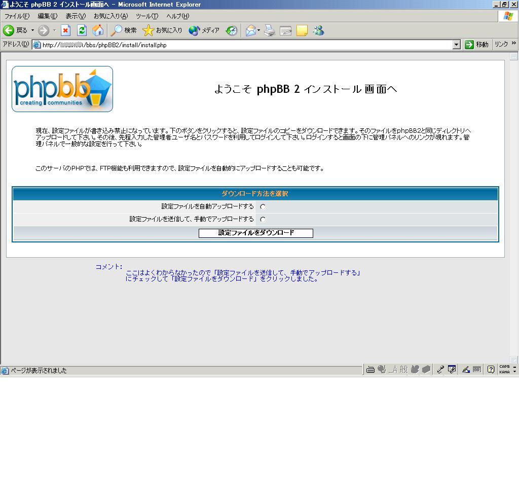Screen dimensions: 519x492
Task: Click the 移動 Go button
Action: (476, 45)
